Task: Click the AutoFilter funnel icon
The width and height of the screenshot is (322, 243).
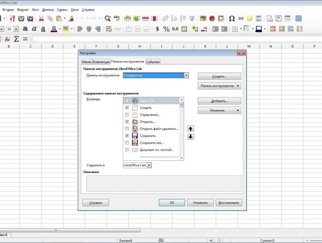Action: [x=192, y=19]
